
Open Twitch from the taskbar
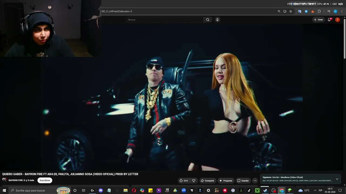click(159, 190)
